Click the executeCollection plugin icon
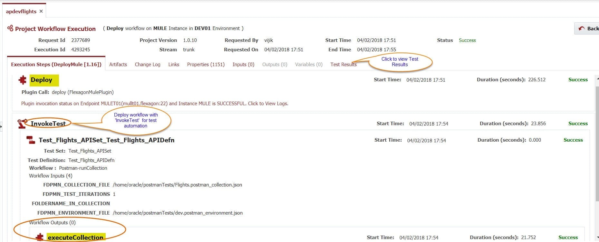 (40, 237)
